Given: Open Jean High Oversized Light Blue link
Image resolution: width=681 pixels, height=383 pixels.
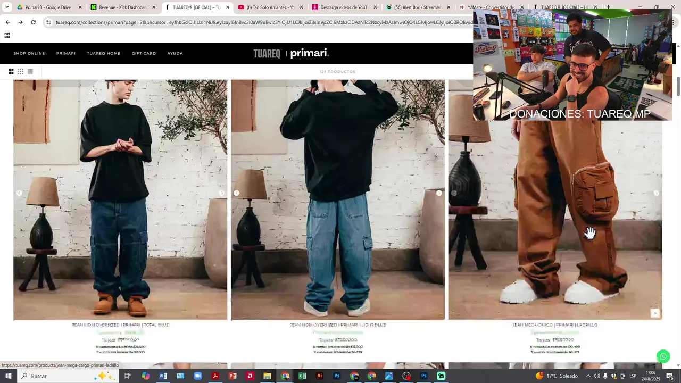Looking at the screenshot, I should tap(338, 325).
